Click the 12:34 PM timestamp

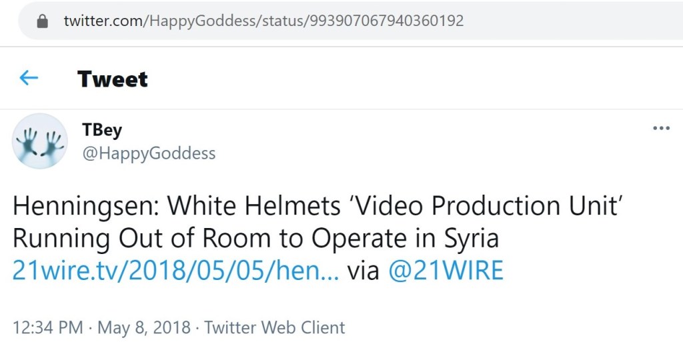[48, 327]
